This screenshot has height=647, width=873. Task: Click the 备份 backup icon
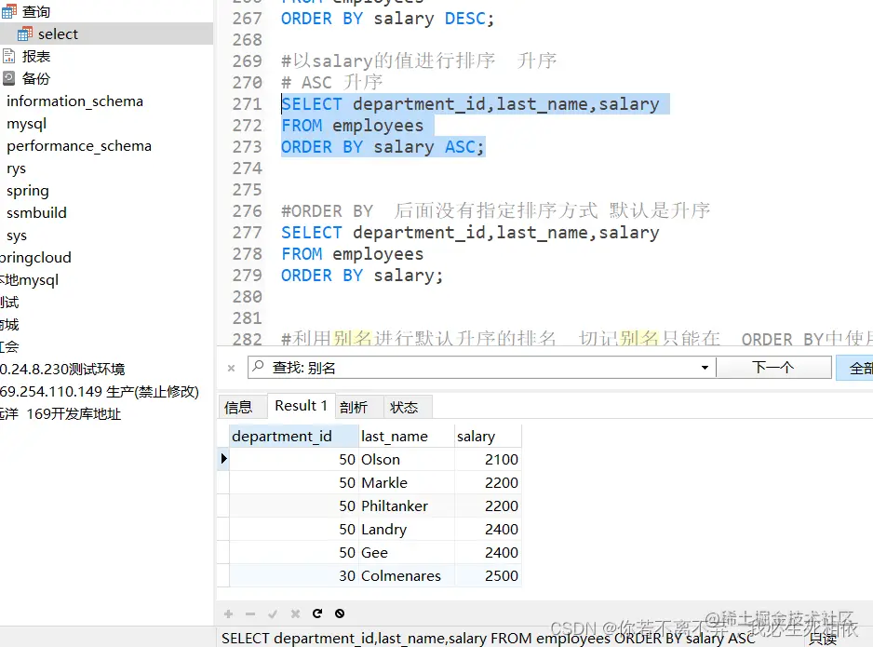[9, 78]
